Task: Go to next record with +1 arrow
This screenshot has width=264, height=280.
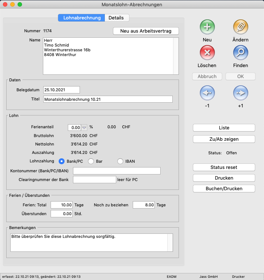Action: [x=241, y=93]
